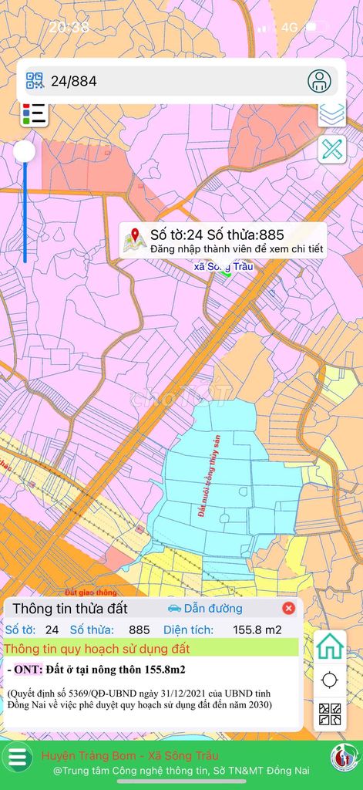Close the Thông tin thửa đất panel
Image resolution: width=363 pixels, height=790 pixels.
click(288, 608)
